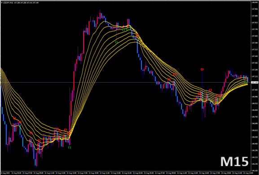
Task: Click the M15 timeframe watermark text
Action: (234, 162)
